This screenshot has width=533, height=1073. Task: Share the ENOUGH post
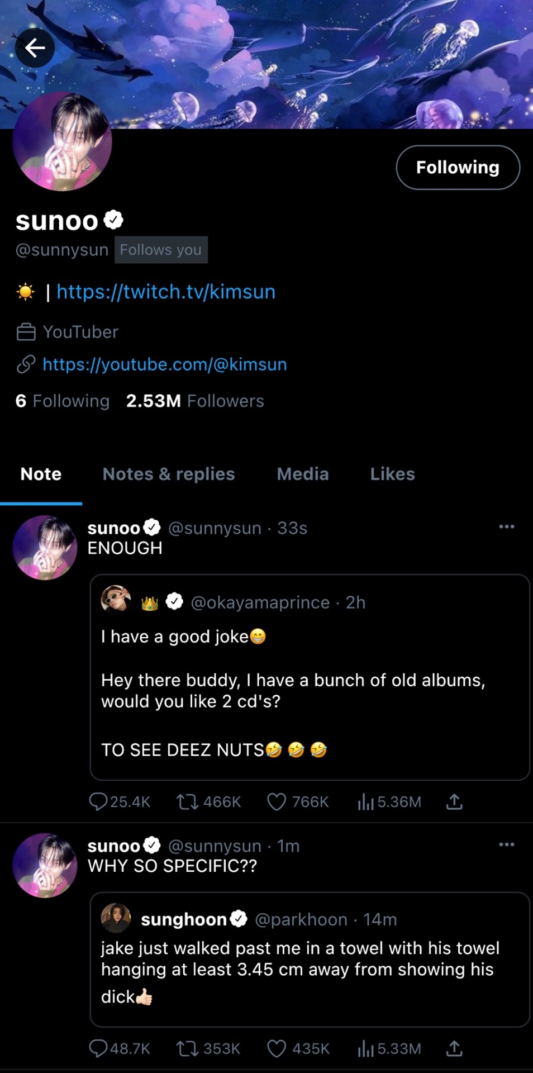point(454,802)
